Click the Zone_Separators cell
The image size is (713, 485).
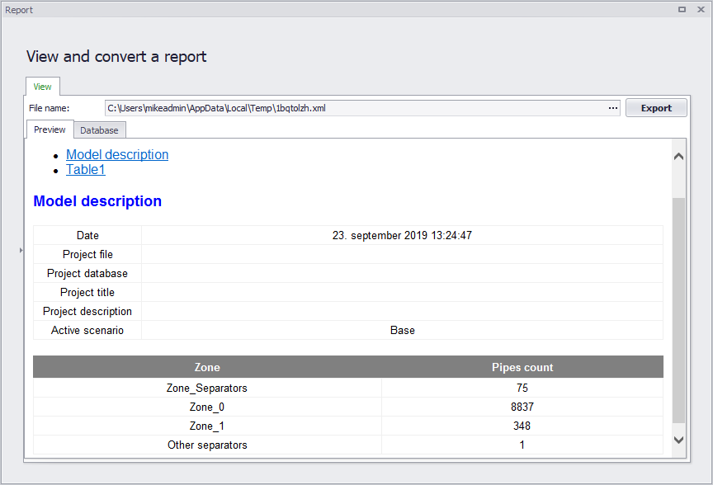coord(207,388)
